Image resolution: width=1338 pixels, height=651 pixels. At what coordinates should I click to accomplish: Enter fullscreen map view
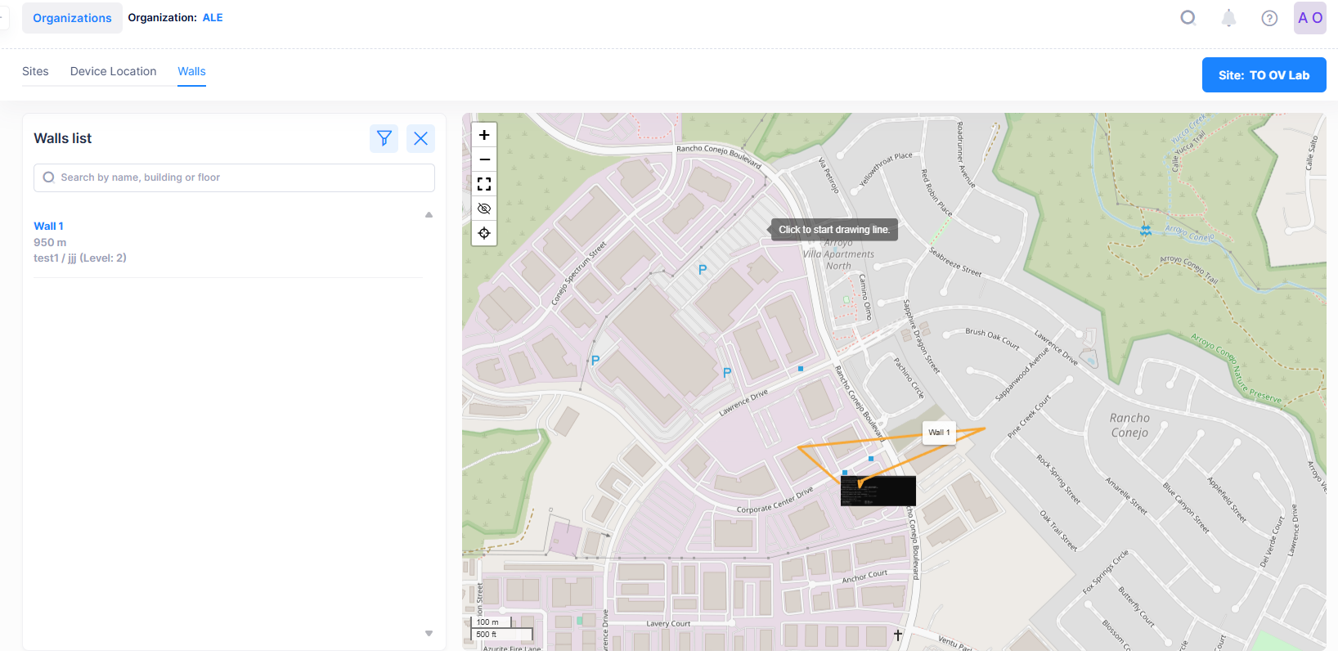click(x=484, y=184)
